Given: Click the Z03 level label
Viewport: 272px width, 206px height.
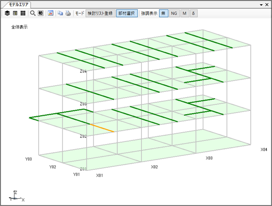Looking at the screenshot, I should point(83,104).
